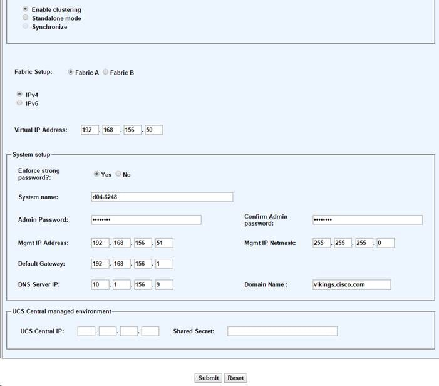Click UCS Central IP second octet box
Screen dimensions: 439x386
(108, 331)
